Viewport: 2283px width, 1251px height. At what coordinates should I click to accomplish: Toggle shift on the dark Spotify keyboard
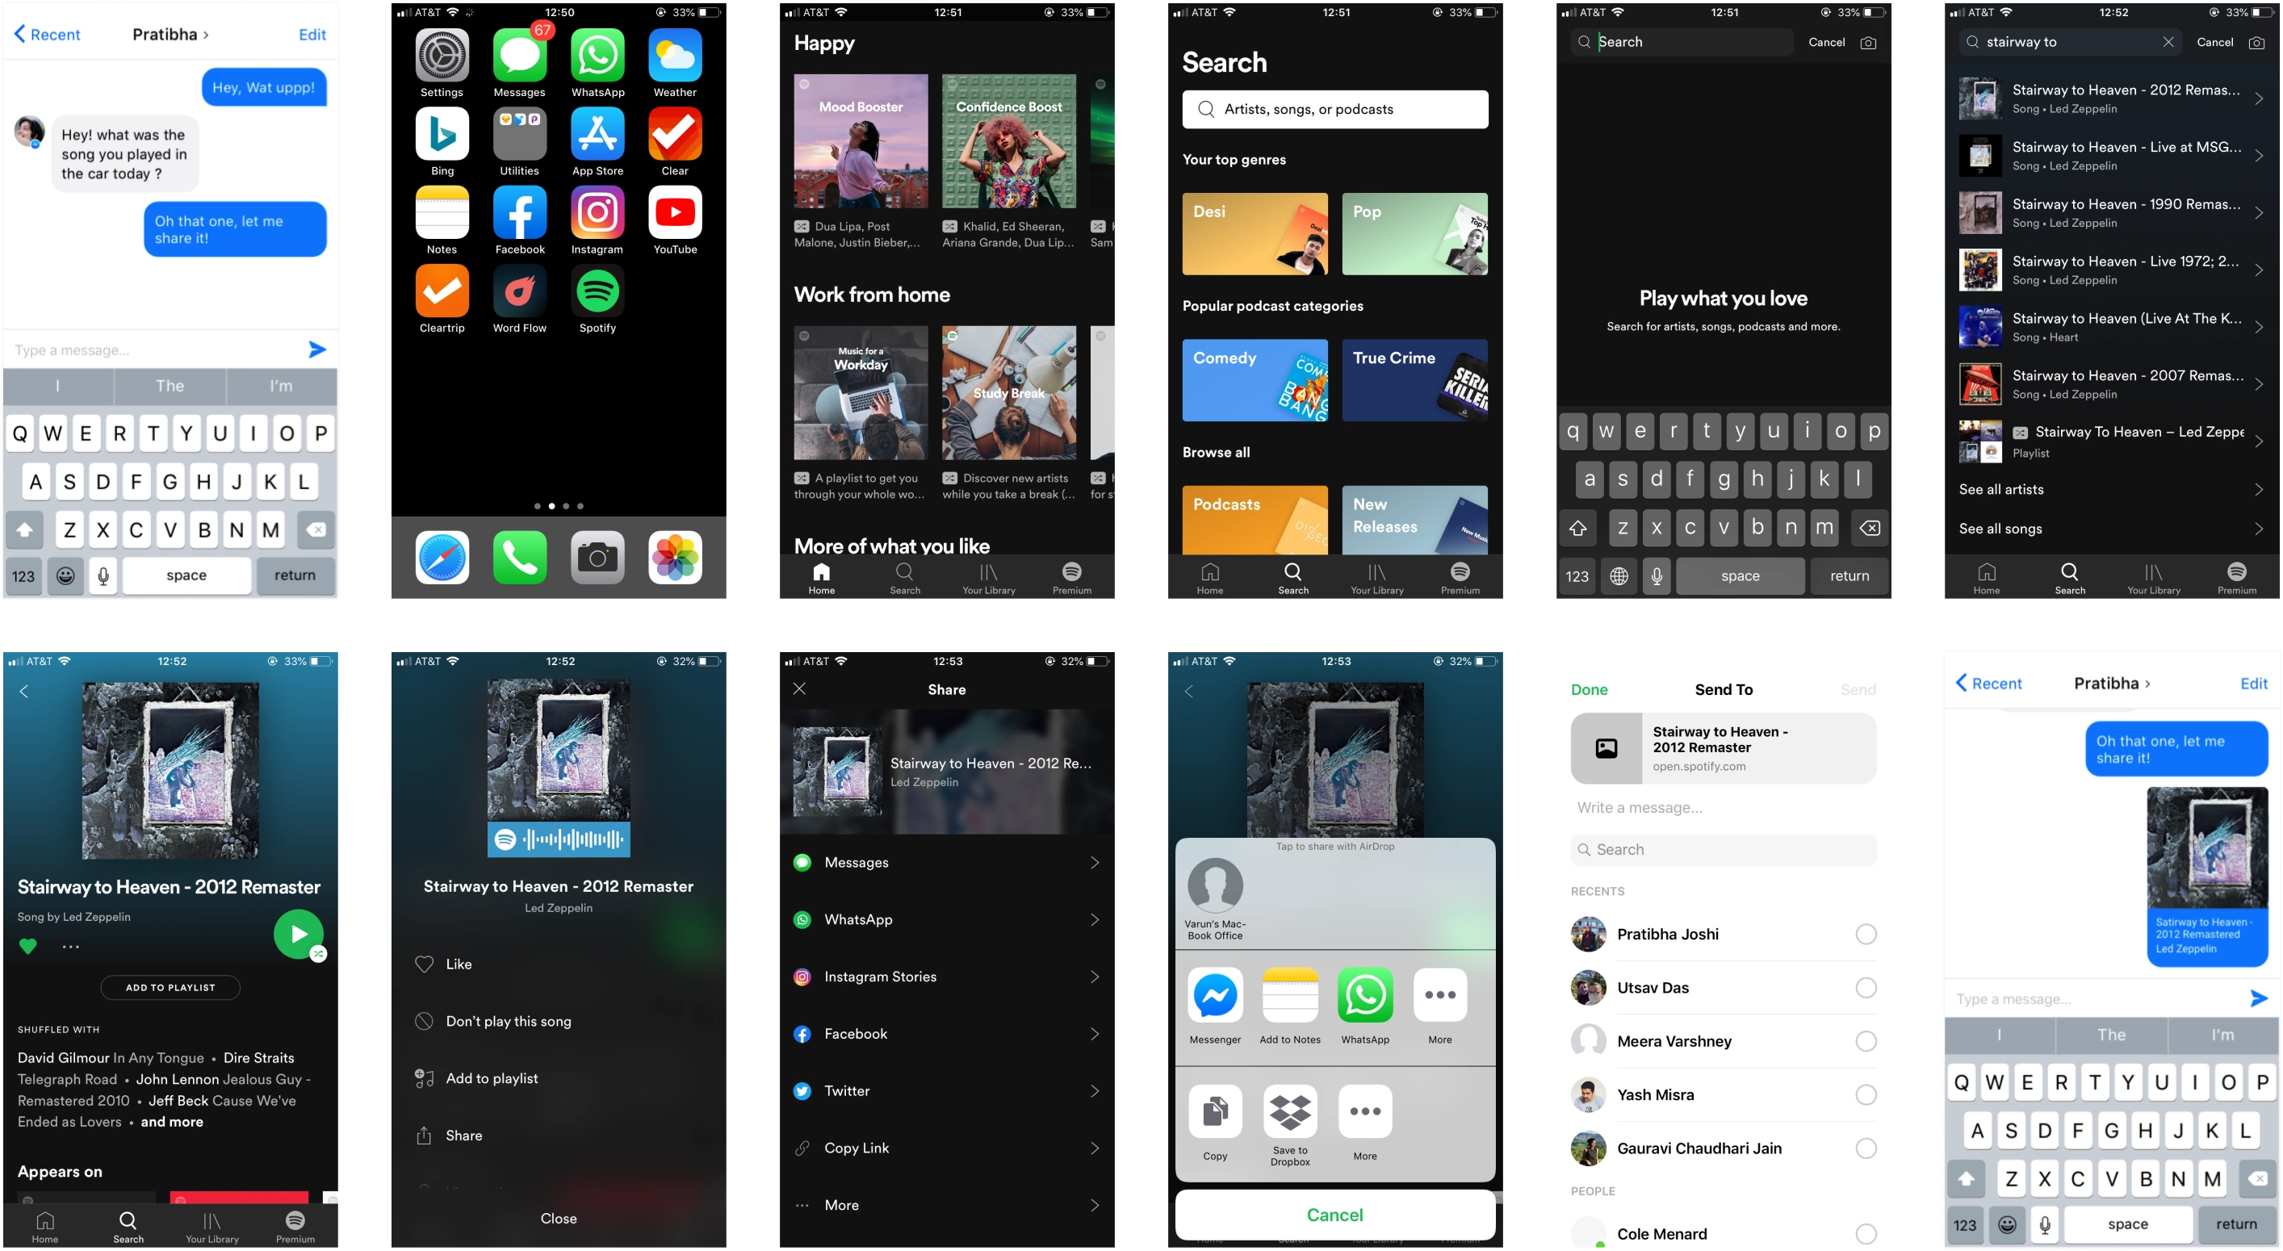click(1577, 529)
